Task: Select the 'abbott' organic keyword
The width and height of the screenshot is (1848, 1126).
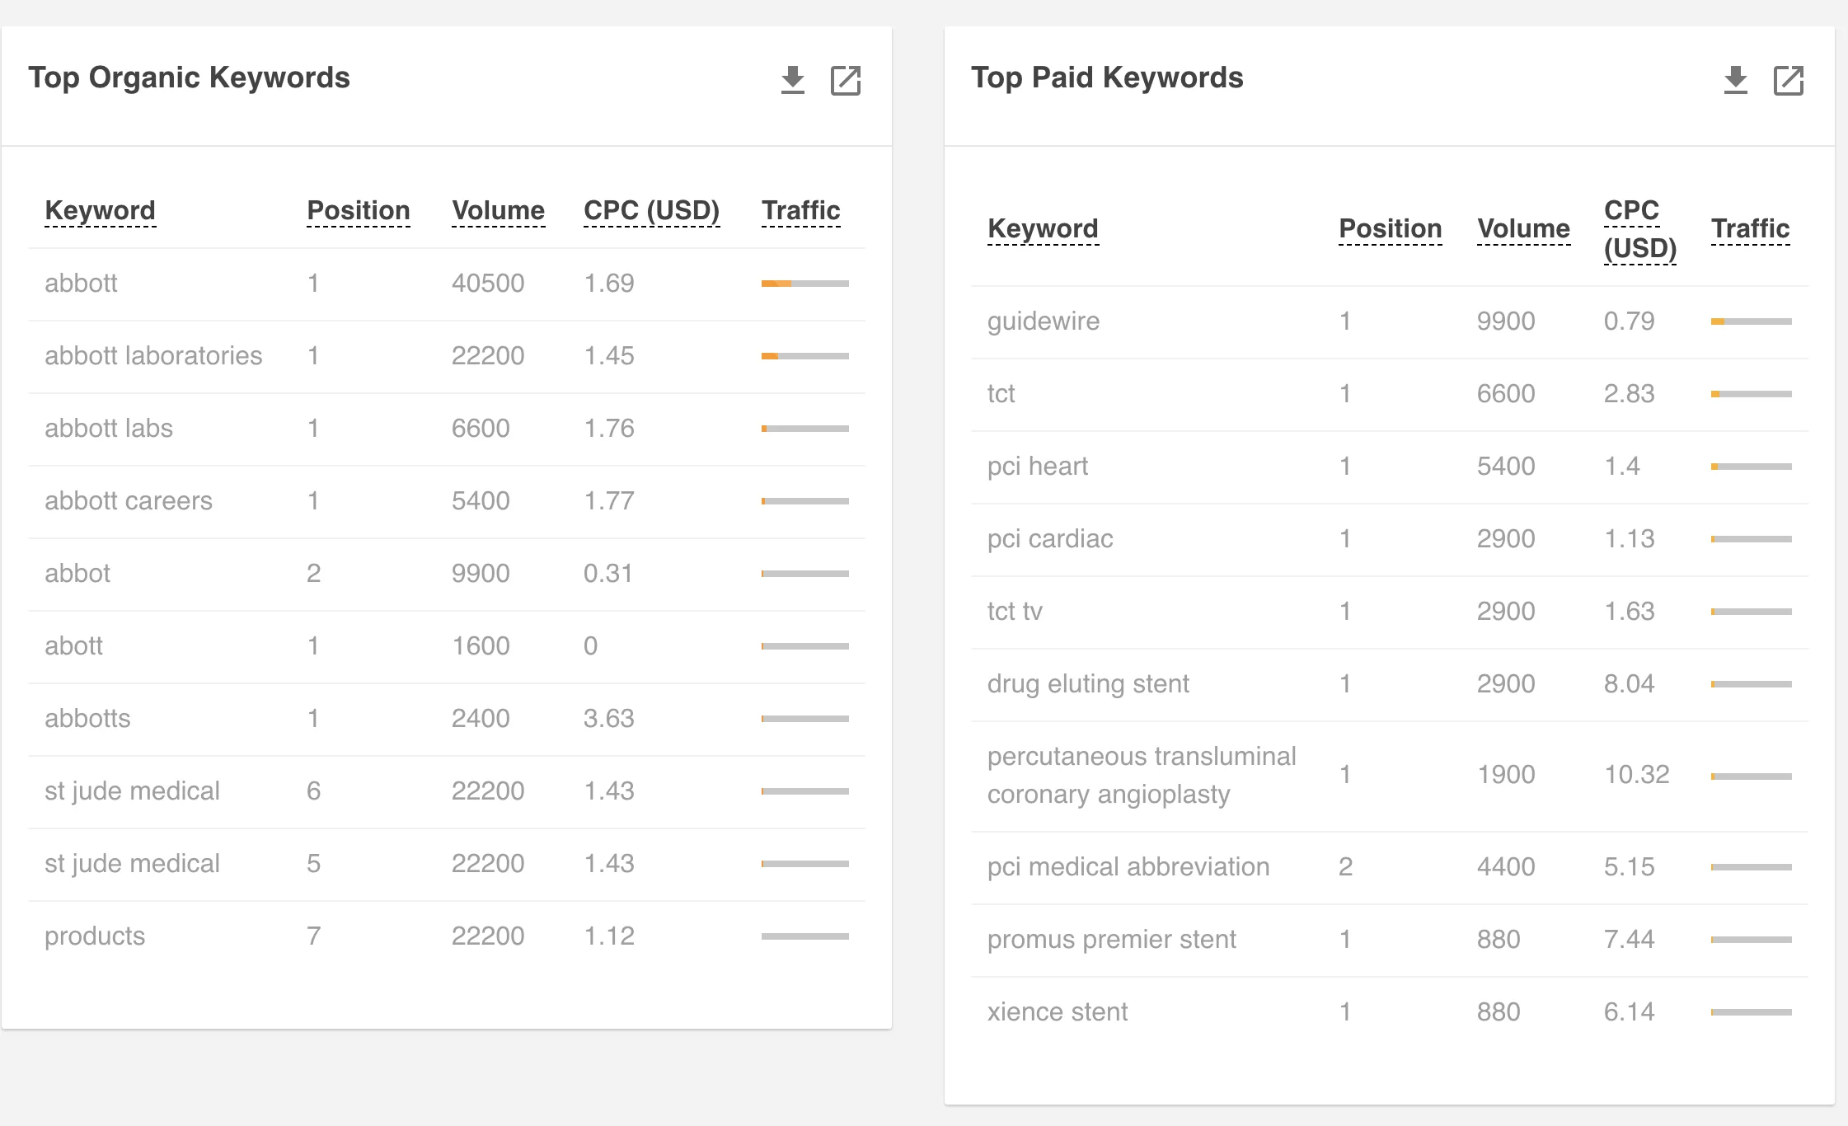Action: pyautogui.click(x=81, y=284)
